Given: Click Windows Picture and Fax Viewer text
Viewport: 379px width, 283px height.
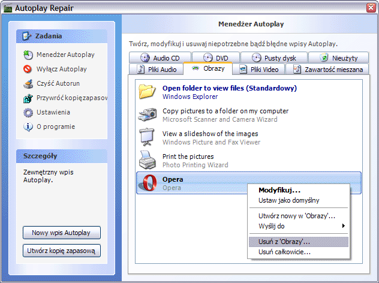Looking at the screenshot, I should tap(211, 142).
